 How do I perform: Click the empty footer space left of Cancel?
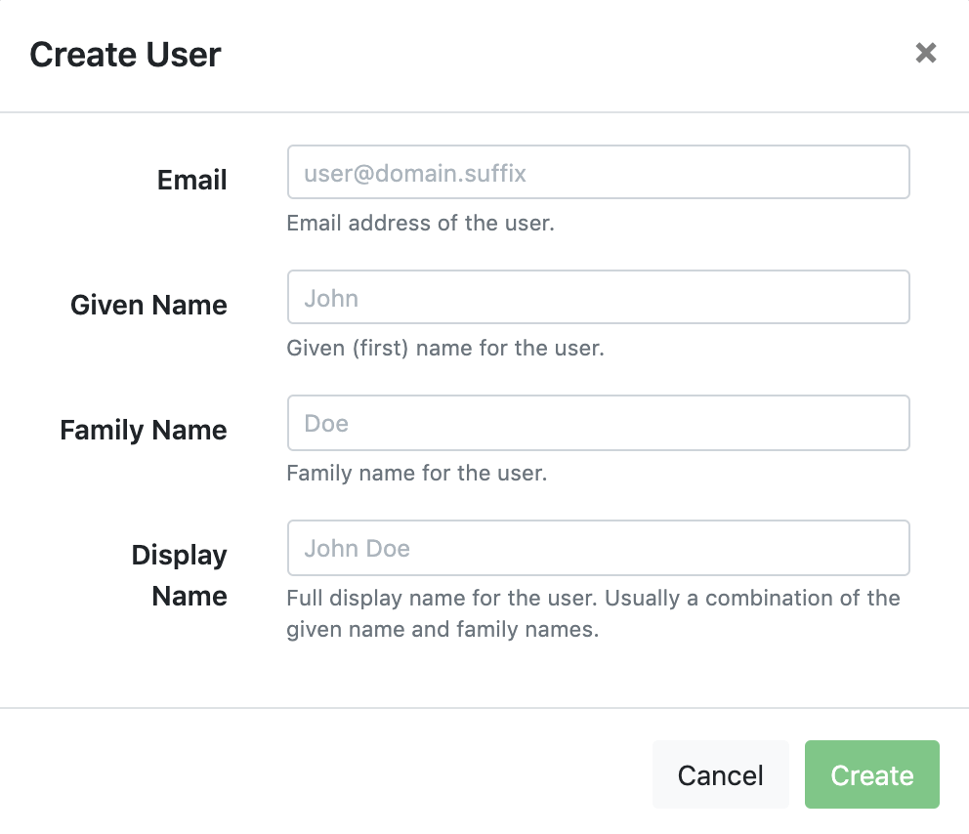[x=321, y=774]
